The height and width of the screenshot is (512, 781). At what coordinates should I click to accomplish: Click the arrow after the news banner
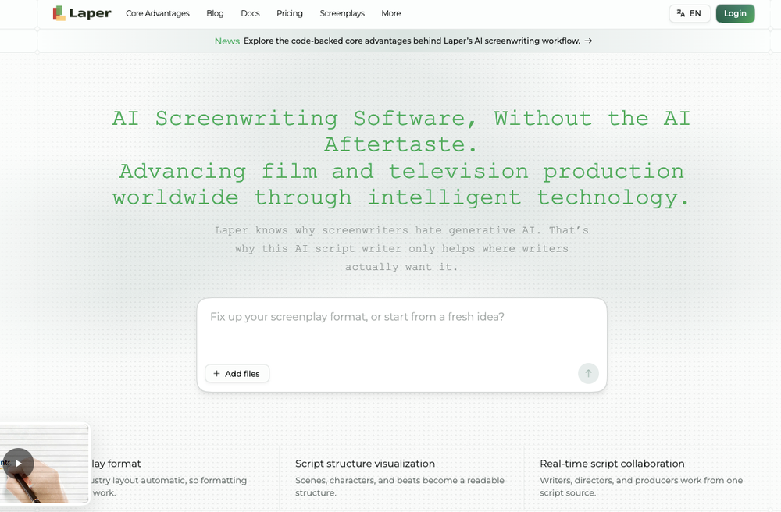pyautogui.click(x=588, y=41)
